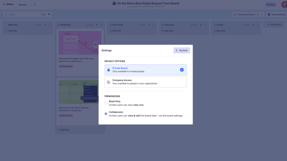The height and width of the screenshot is (161, 287).
Task: Click the plus icon in the Closed header
Action: tap(253, 25)
